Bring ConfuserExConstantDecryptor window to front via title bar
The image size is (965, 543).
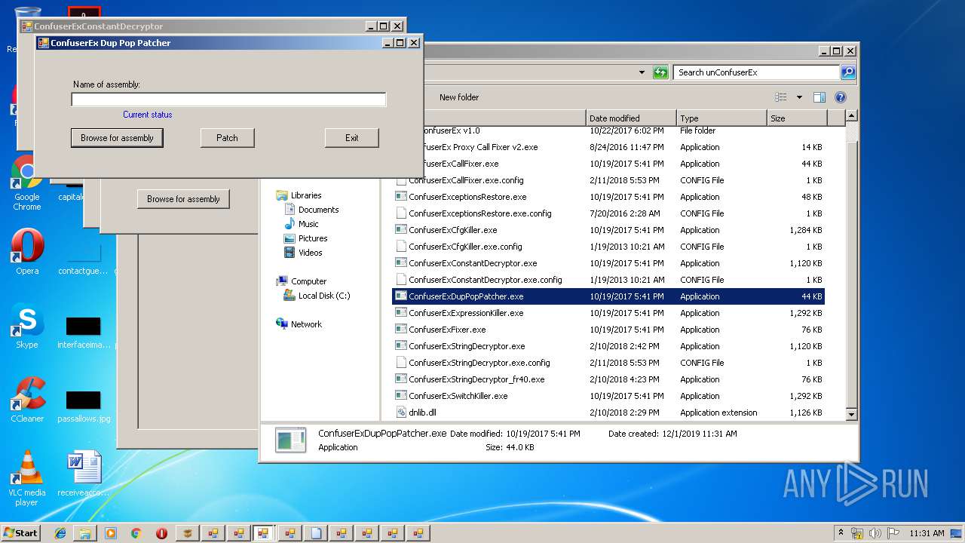coord(192,26)
